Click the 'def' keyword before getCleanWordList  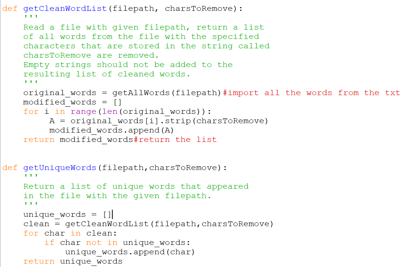click(x=10, y=9)
